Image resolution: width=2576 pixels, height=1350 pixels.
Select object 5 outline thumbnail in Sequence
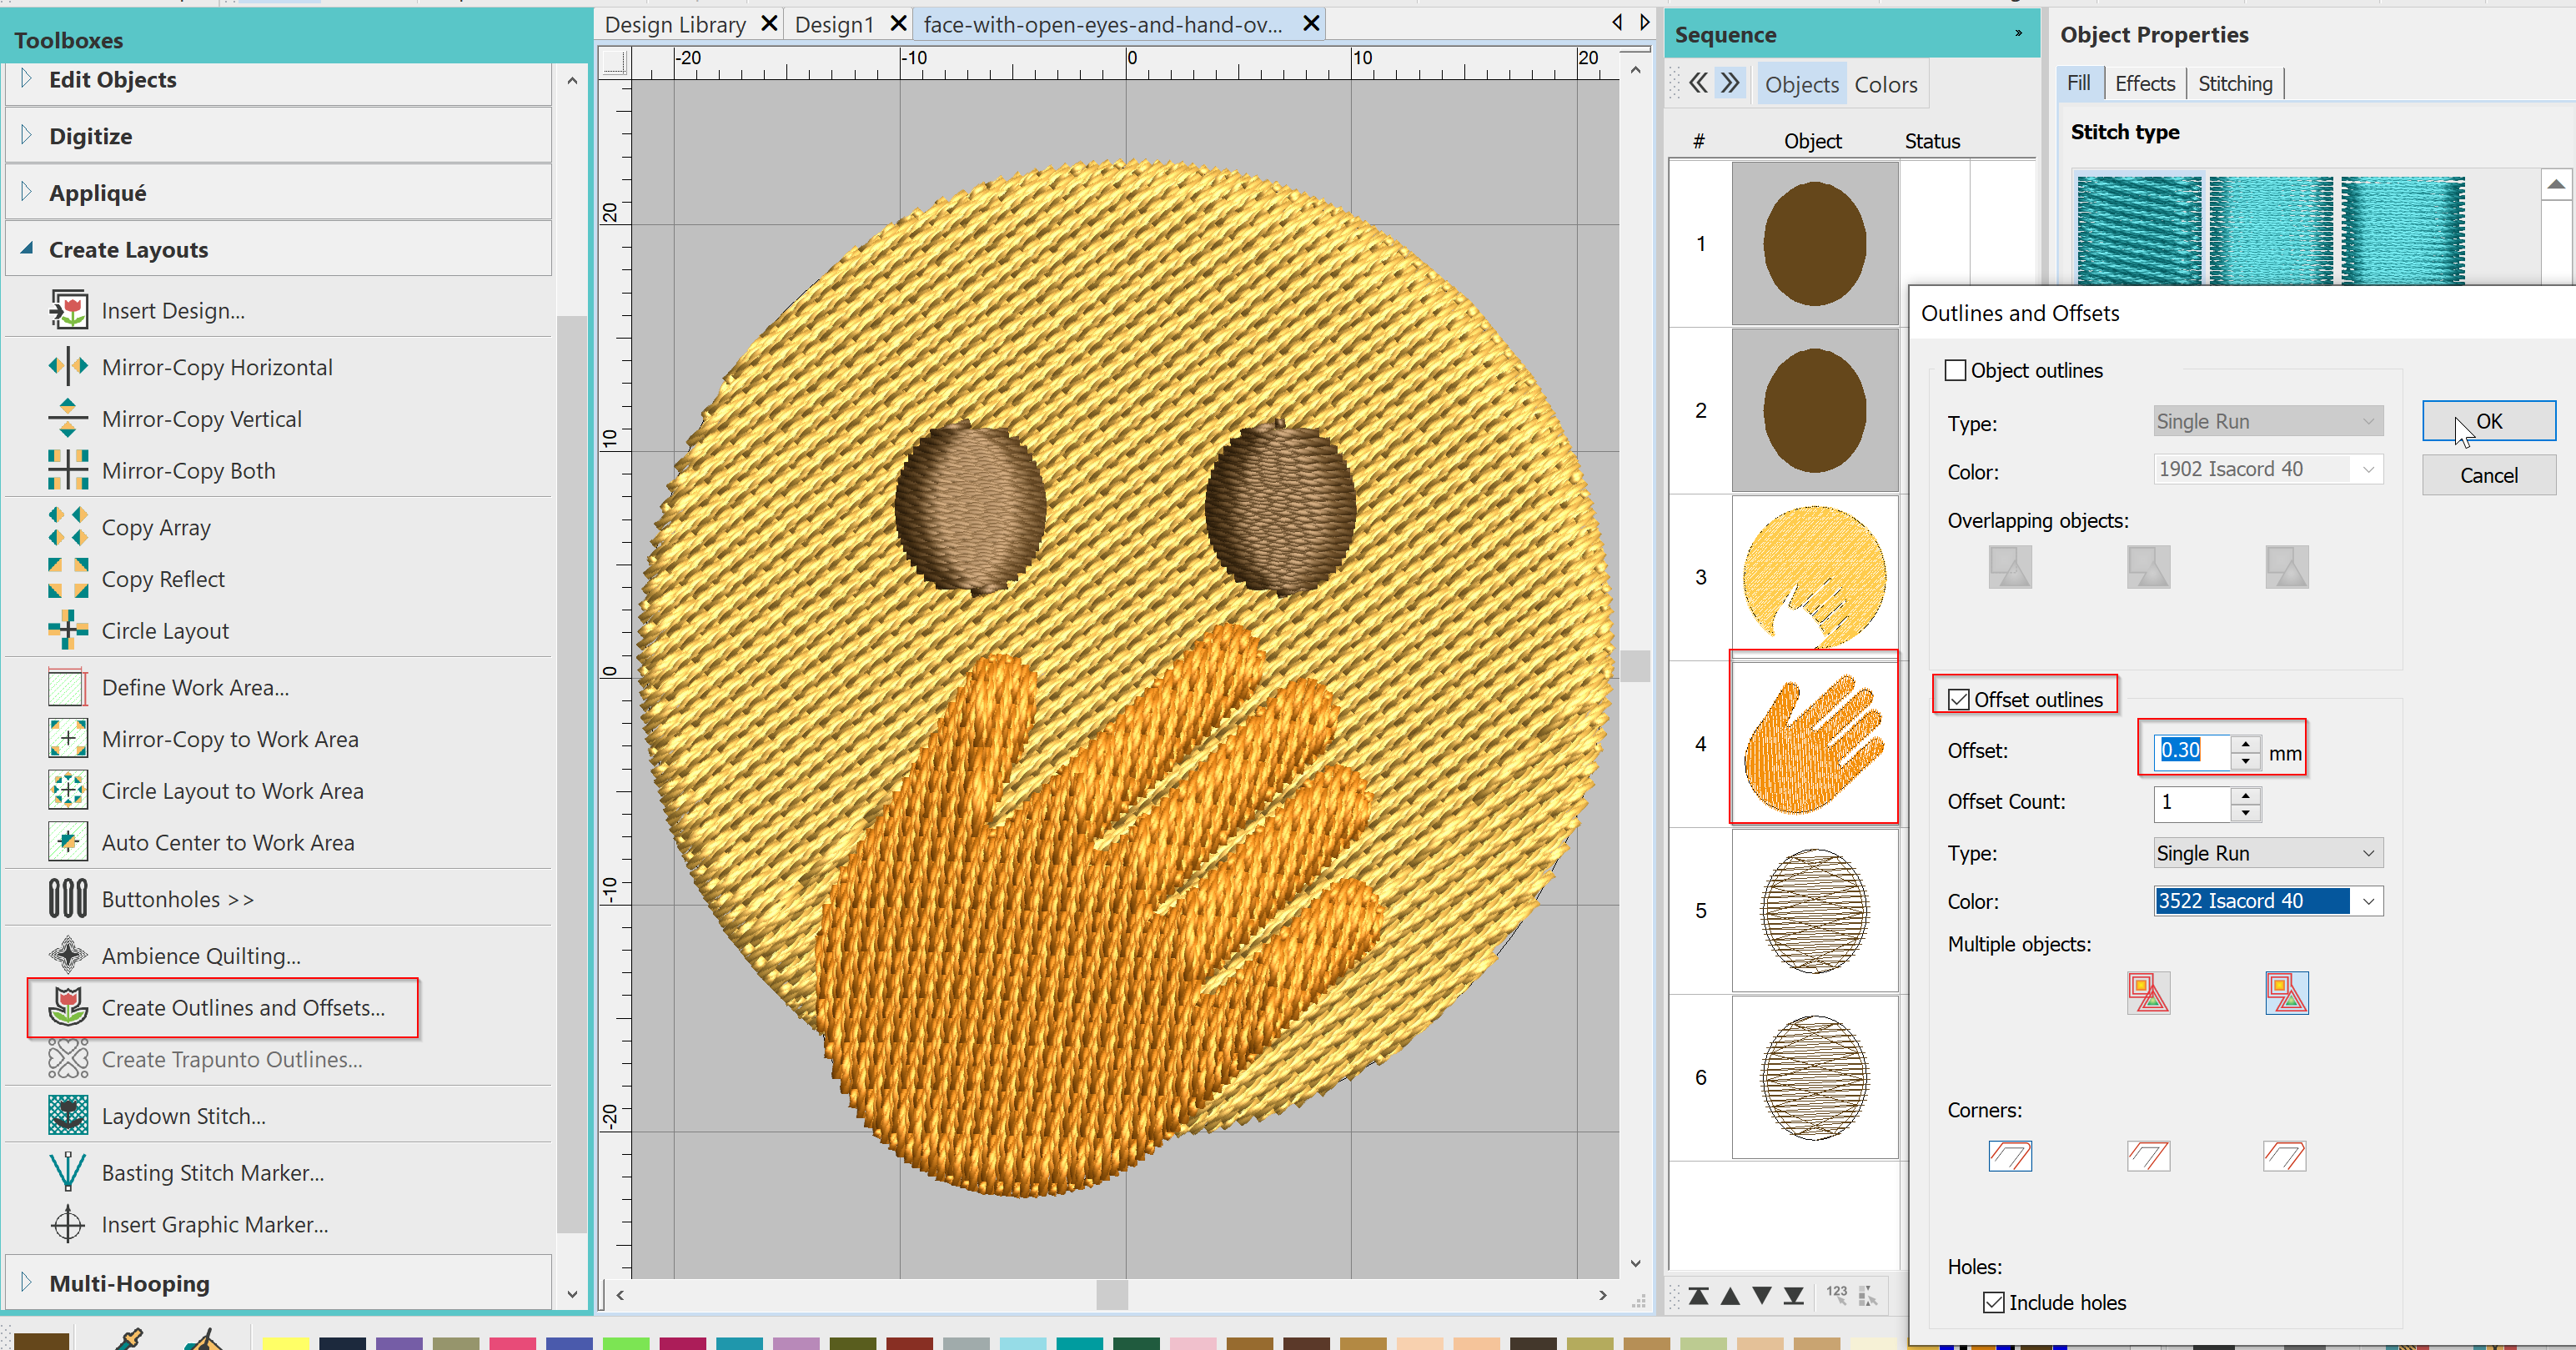coord(1814,910)
